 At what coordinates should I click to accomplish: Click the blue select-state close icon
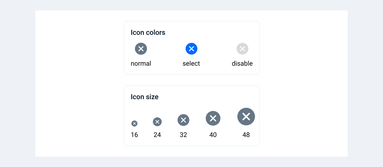[192, 49]
